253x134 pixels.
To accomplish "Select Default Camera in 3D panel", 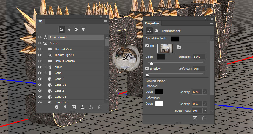I will (x=74, y=61).
